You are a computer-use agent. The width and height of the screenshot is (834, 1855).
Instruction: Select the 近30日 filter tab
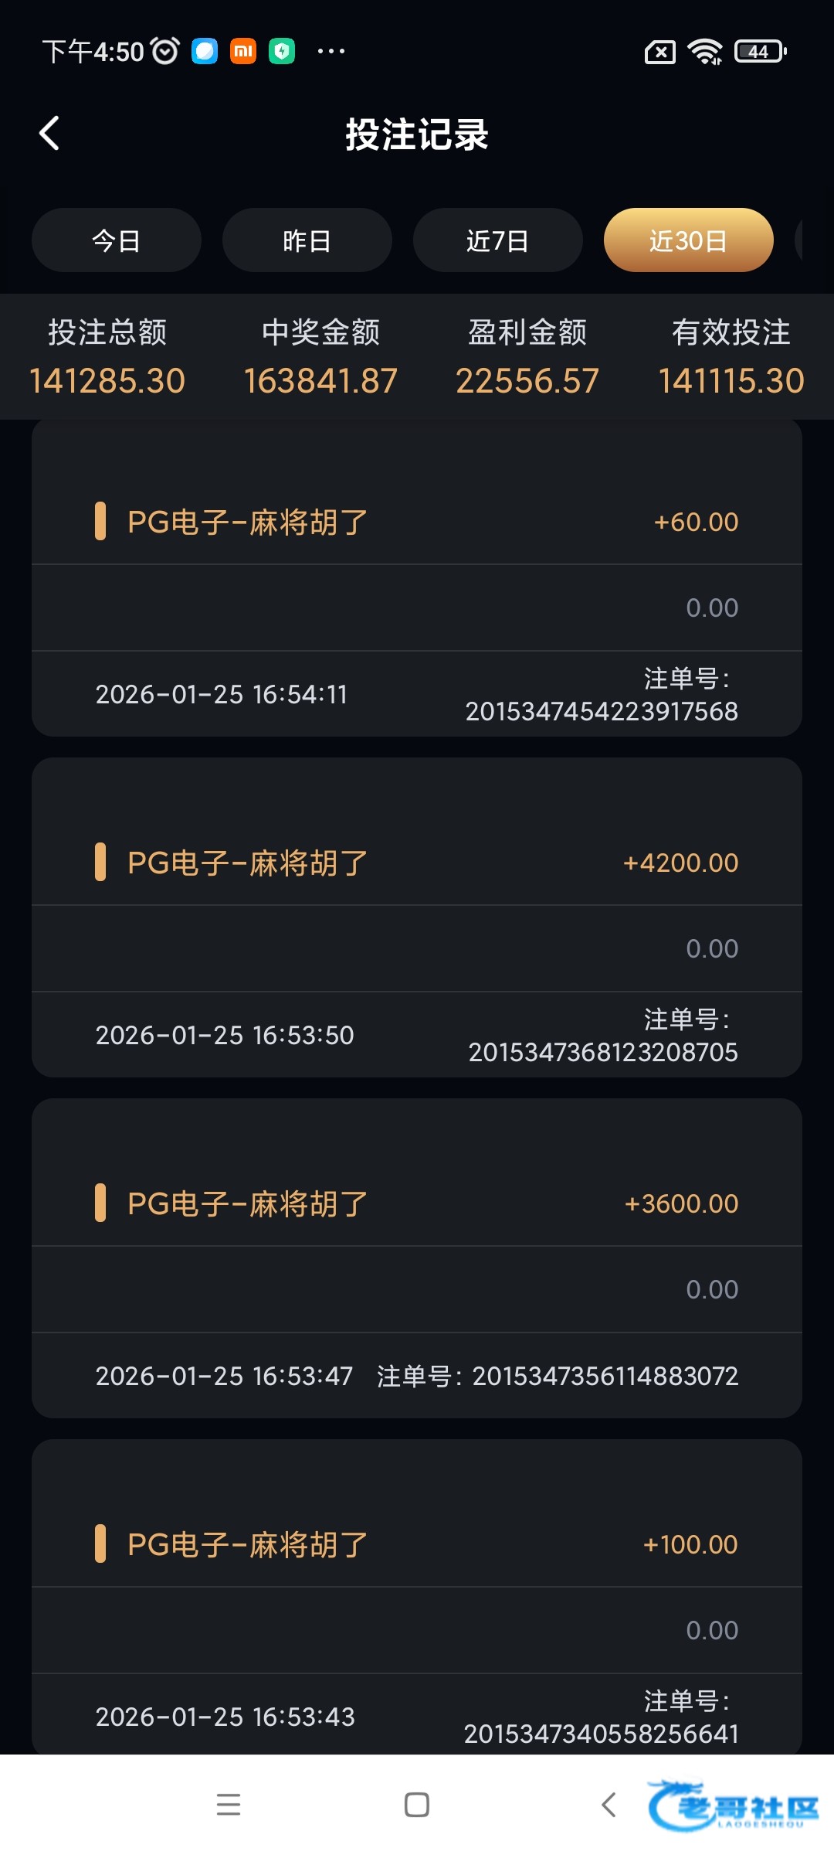[x=689, y=240]
